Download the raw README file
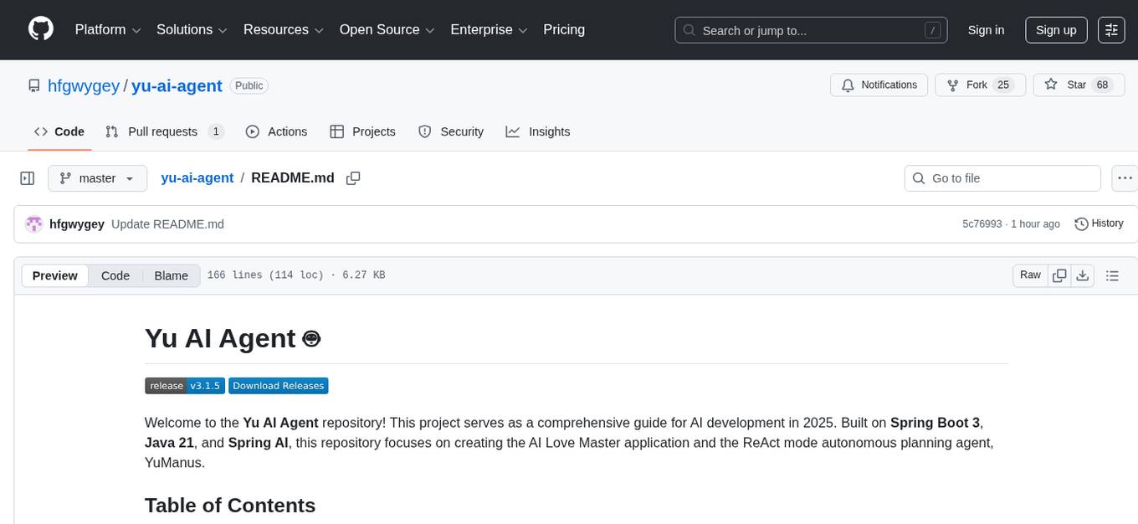 pyautogui.click(x=1082, y=275)
